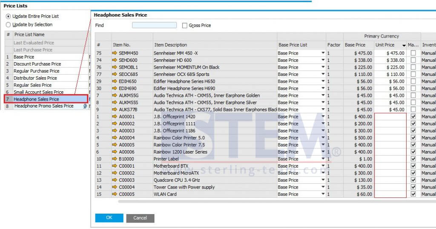Click the '$ 475.00' Unit Price cell
Image resolution: width=436 pixels, height=229 pixels.
(390, 53)
